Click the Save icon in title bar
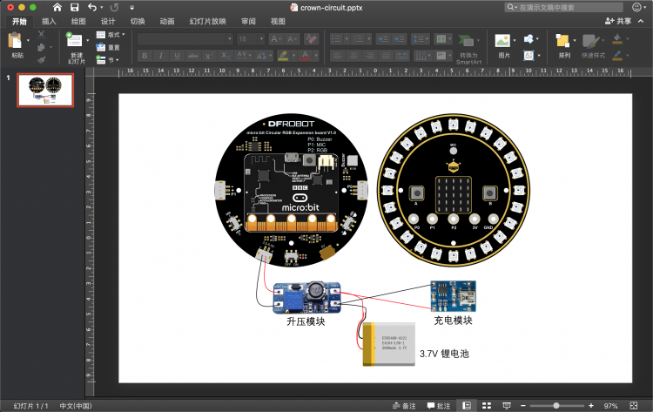Viewport: 653px width, 412px height. pos(75,7)
